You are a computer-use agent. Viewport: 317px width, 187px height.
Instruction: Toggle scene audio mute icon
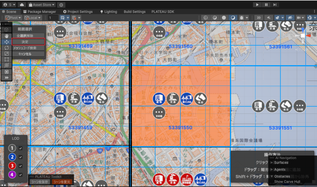coord(269,18)
